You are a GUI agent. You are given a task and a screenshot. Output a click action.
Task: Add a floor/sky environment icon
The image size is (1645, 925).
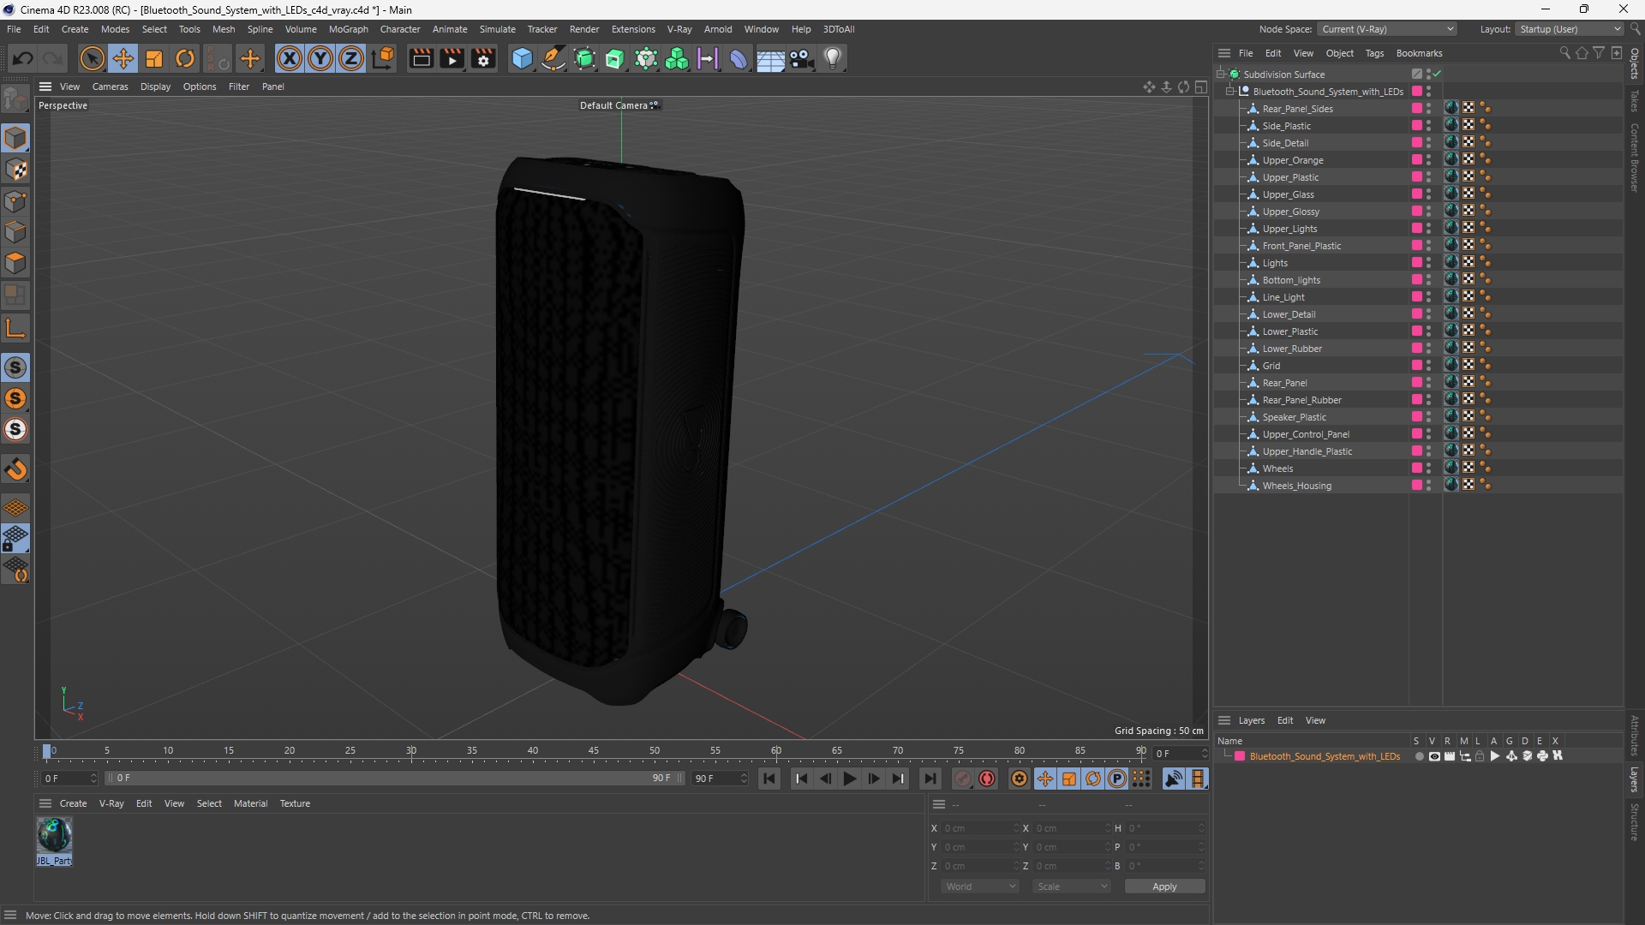click(x=770, y=58)
